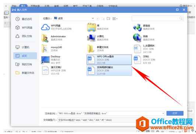Open the 文件类型 file type dropdown
The height and width of the screenshot is (134, 196).
111,120
